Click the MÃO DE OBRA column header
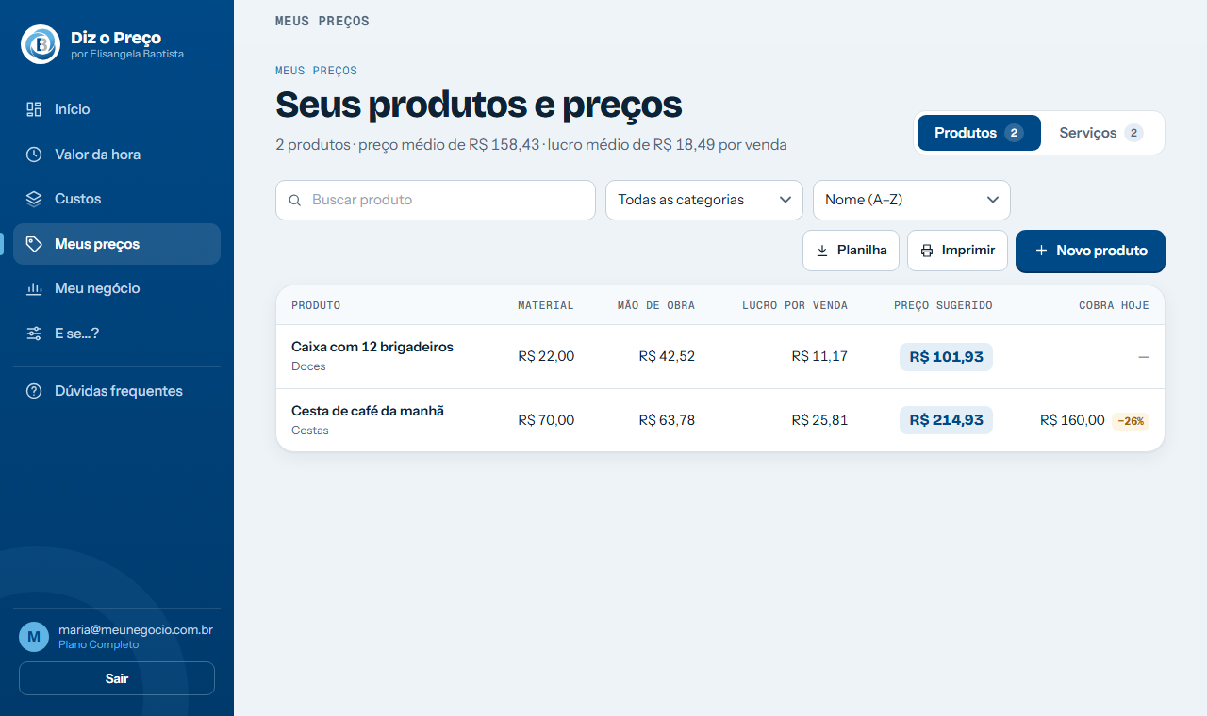1207x716 pixels. pos(656,305)
